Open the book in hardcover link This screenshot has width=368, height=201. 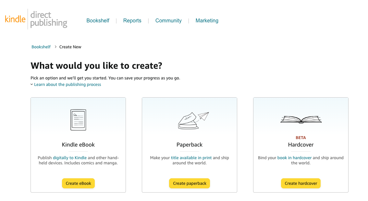pyautogui.click(x=295, y=158)
